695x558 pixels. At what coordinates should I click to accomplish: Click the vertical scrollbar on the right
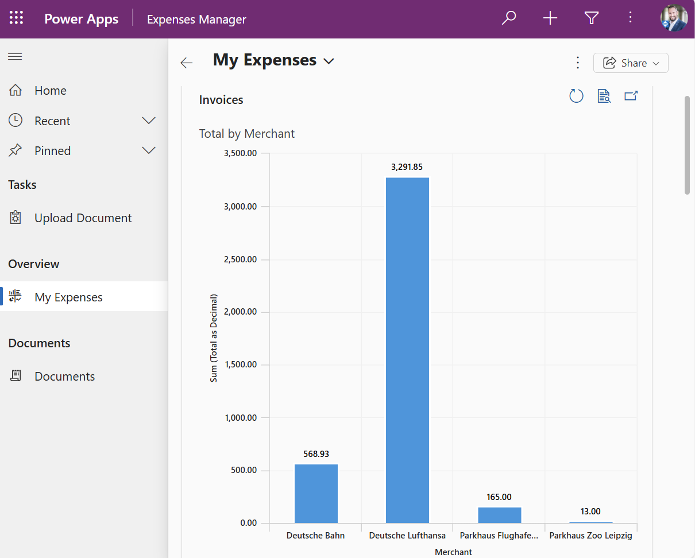(x=687, y=145)
